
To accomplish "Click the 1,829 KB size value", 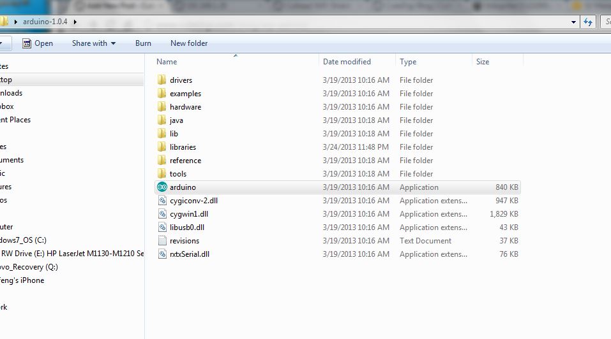I will point(504,214).
